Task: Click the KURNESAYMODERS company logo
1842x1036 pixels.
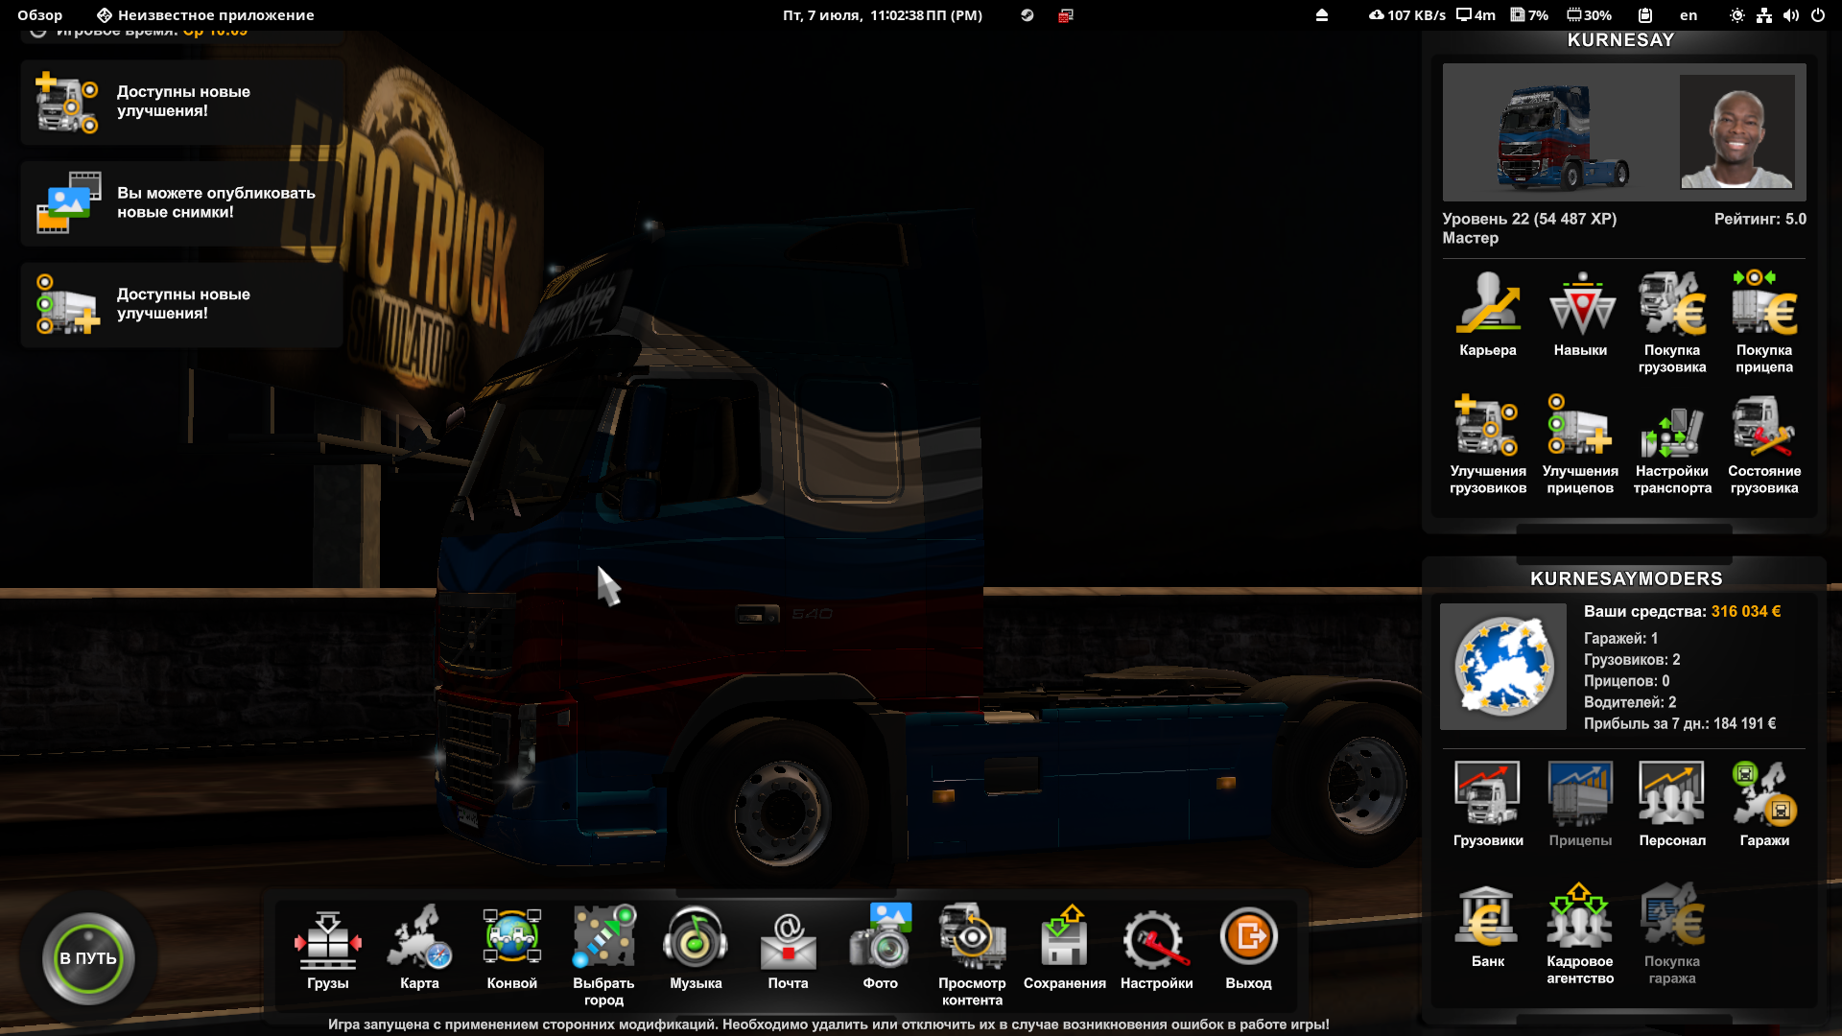Action: tap(1503, 667)
